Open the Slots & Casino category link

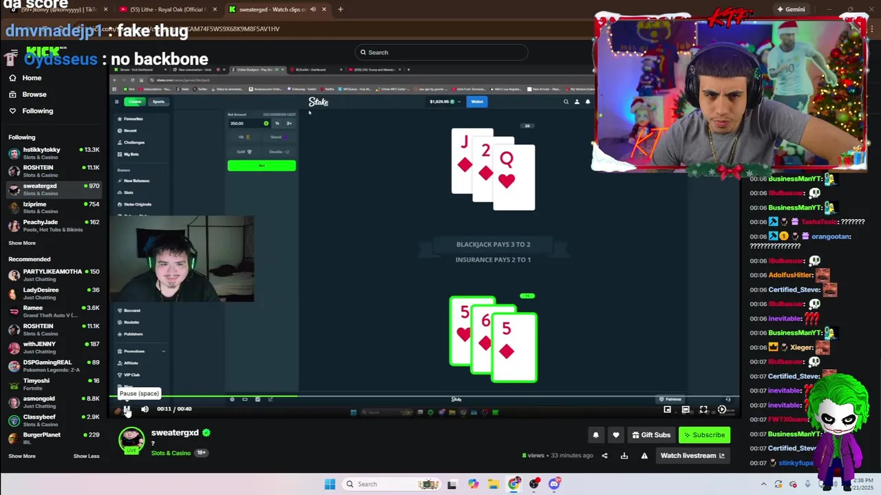click(171, 453)
